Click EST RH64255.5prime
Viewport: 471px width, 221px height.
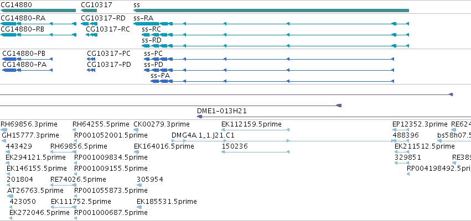click(x=101, y=124)
